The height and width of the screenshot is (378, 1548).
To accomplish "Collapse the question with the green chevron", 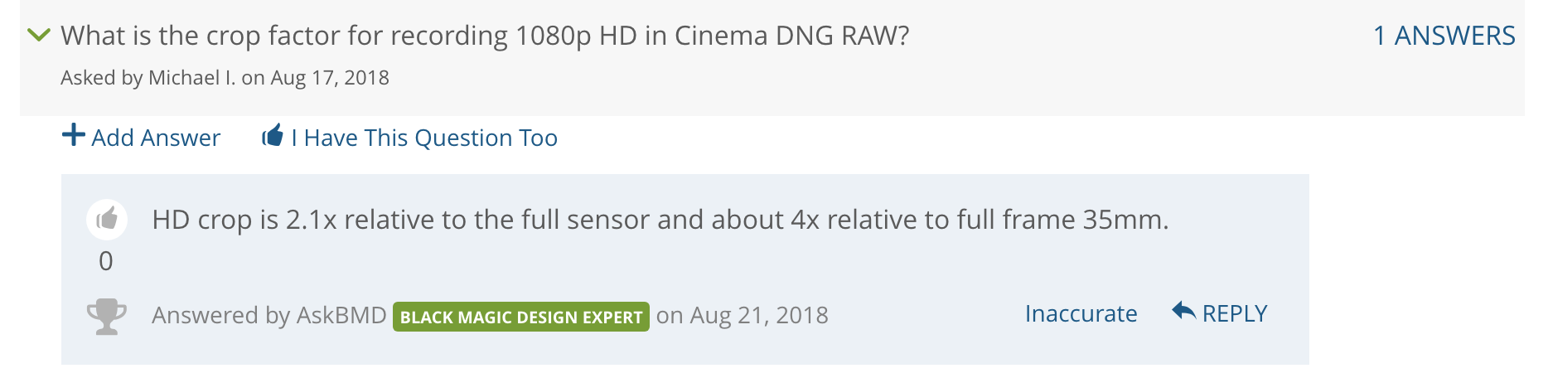I will (x=39, y=35).
